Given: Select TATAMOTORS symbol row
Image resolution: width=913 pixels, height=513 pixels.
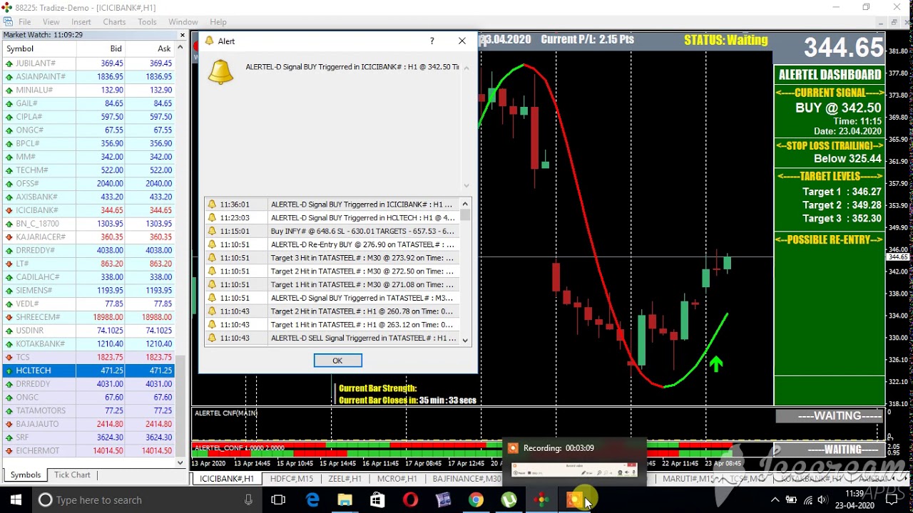Looking at the screenshot, I should click(x=88, y=410).
